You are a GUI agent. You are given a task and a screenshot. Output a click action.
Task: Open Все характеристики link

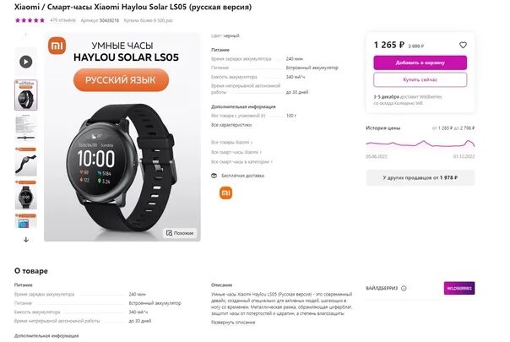coord(231,125)
